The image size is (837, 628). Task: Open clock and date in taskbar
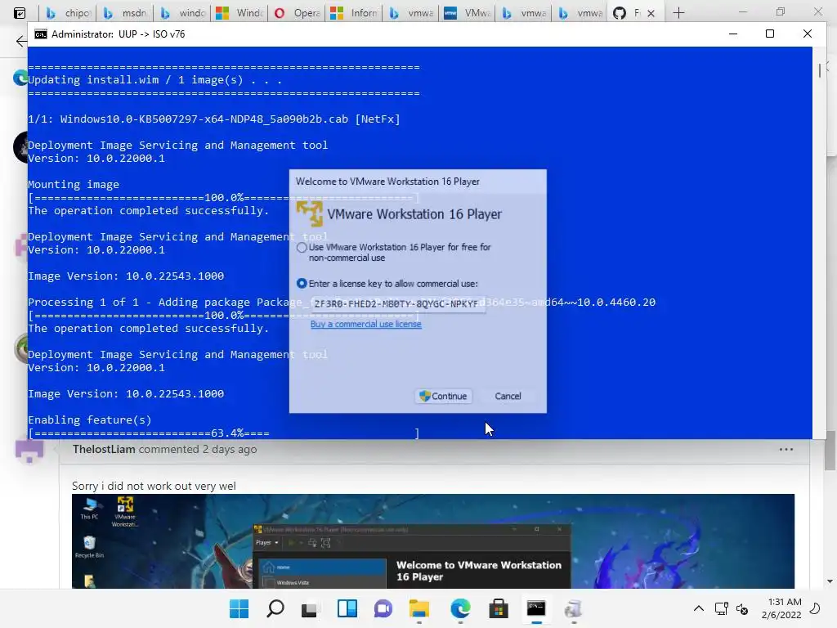pyautogui.click(x=782, y=608)
